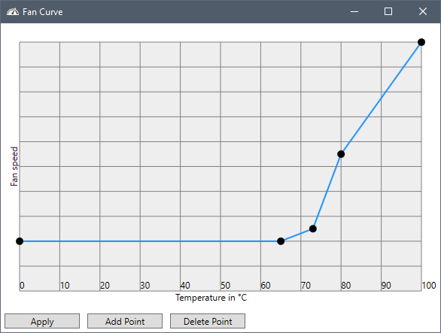Select the curve point at 80°C

[x=341, y=154]
